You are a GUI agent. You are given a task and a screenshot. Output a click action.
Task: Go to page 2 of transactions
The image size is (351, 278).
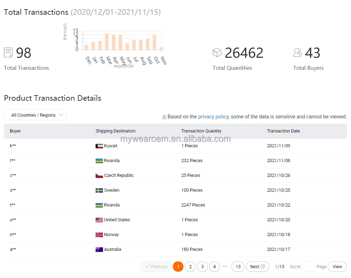[190, 267]
